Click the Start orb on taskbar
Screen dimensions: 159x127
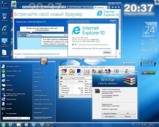tap(3, 125)
